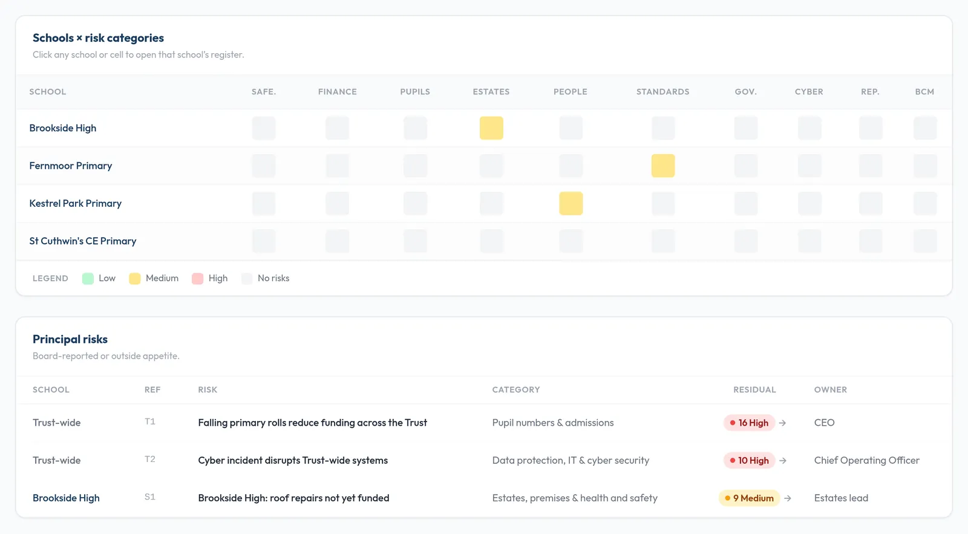The height and width of the screenshot is (534, 968).
Task: Click the OWNER column header
Action: pos(831,390)
